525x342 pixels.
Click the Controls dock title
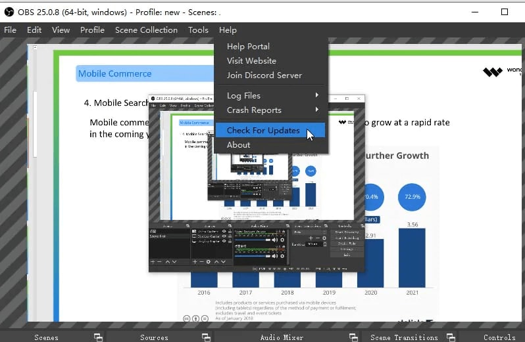(x=499, y=337)
